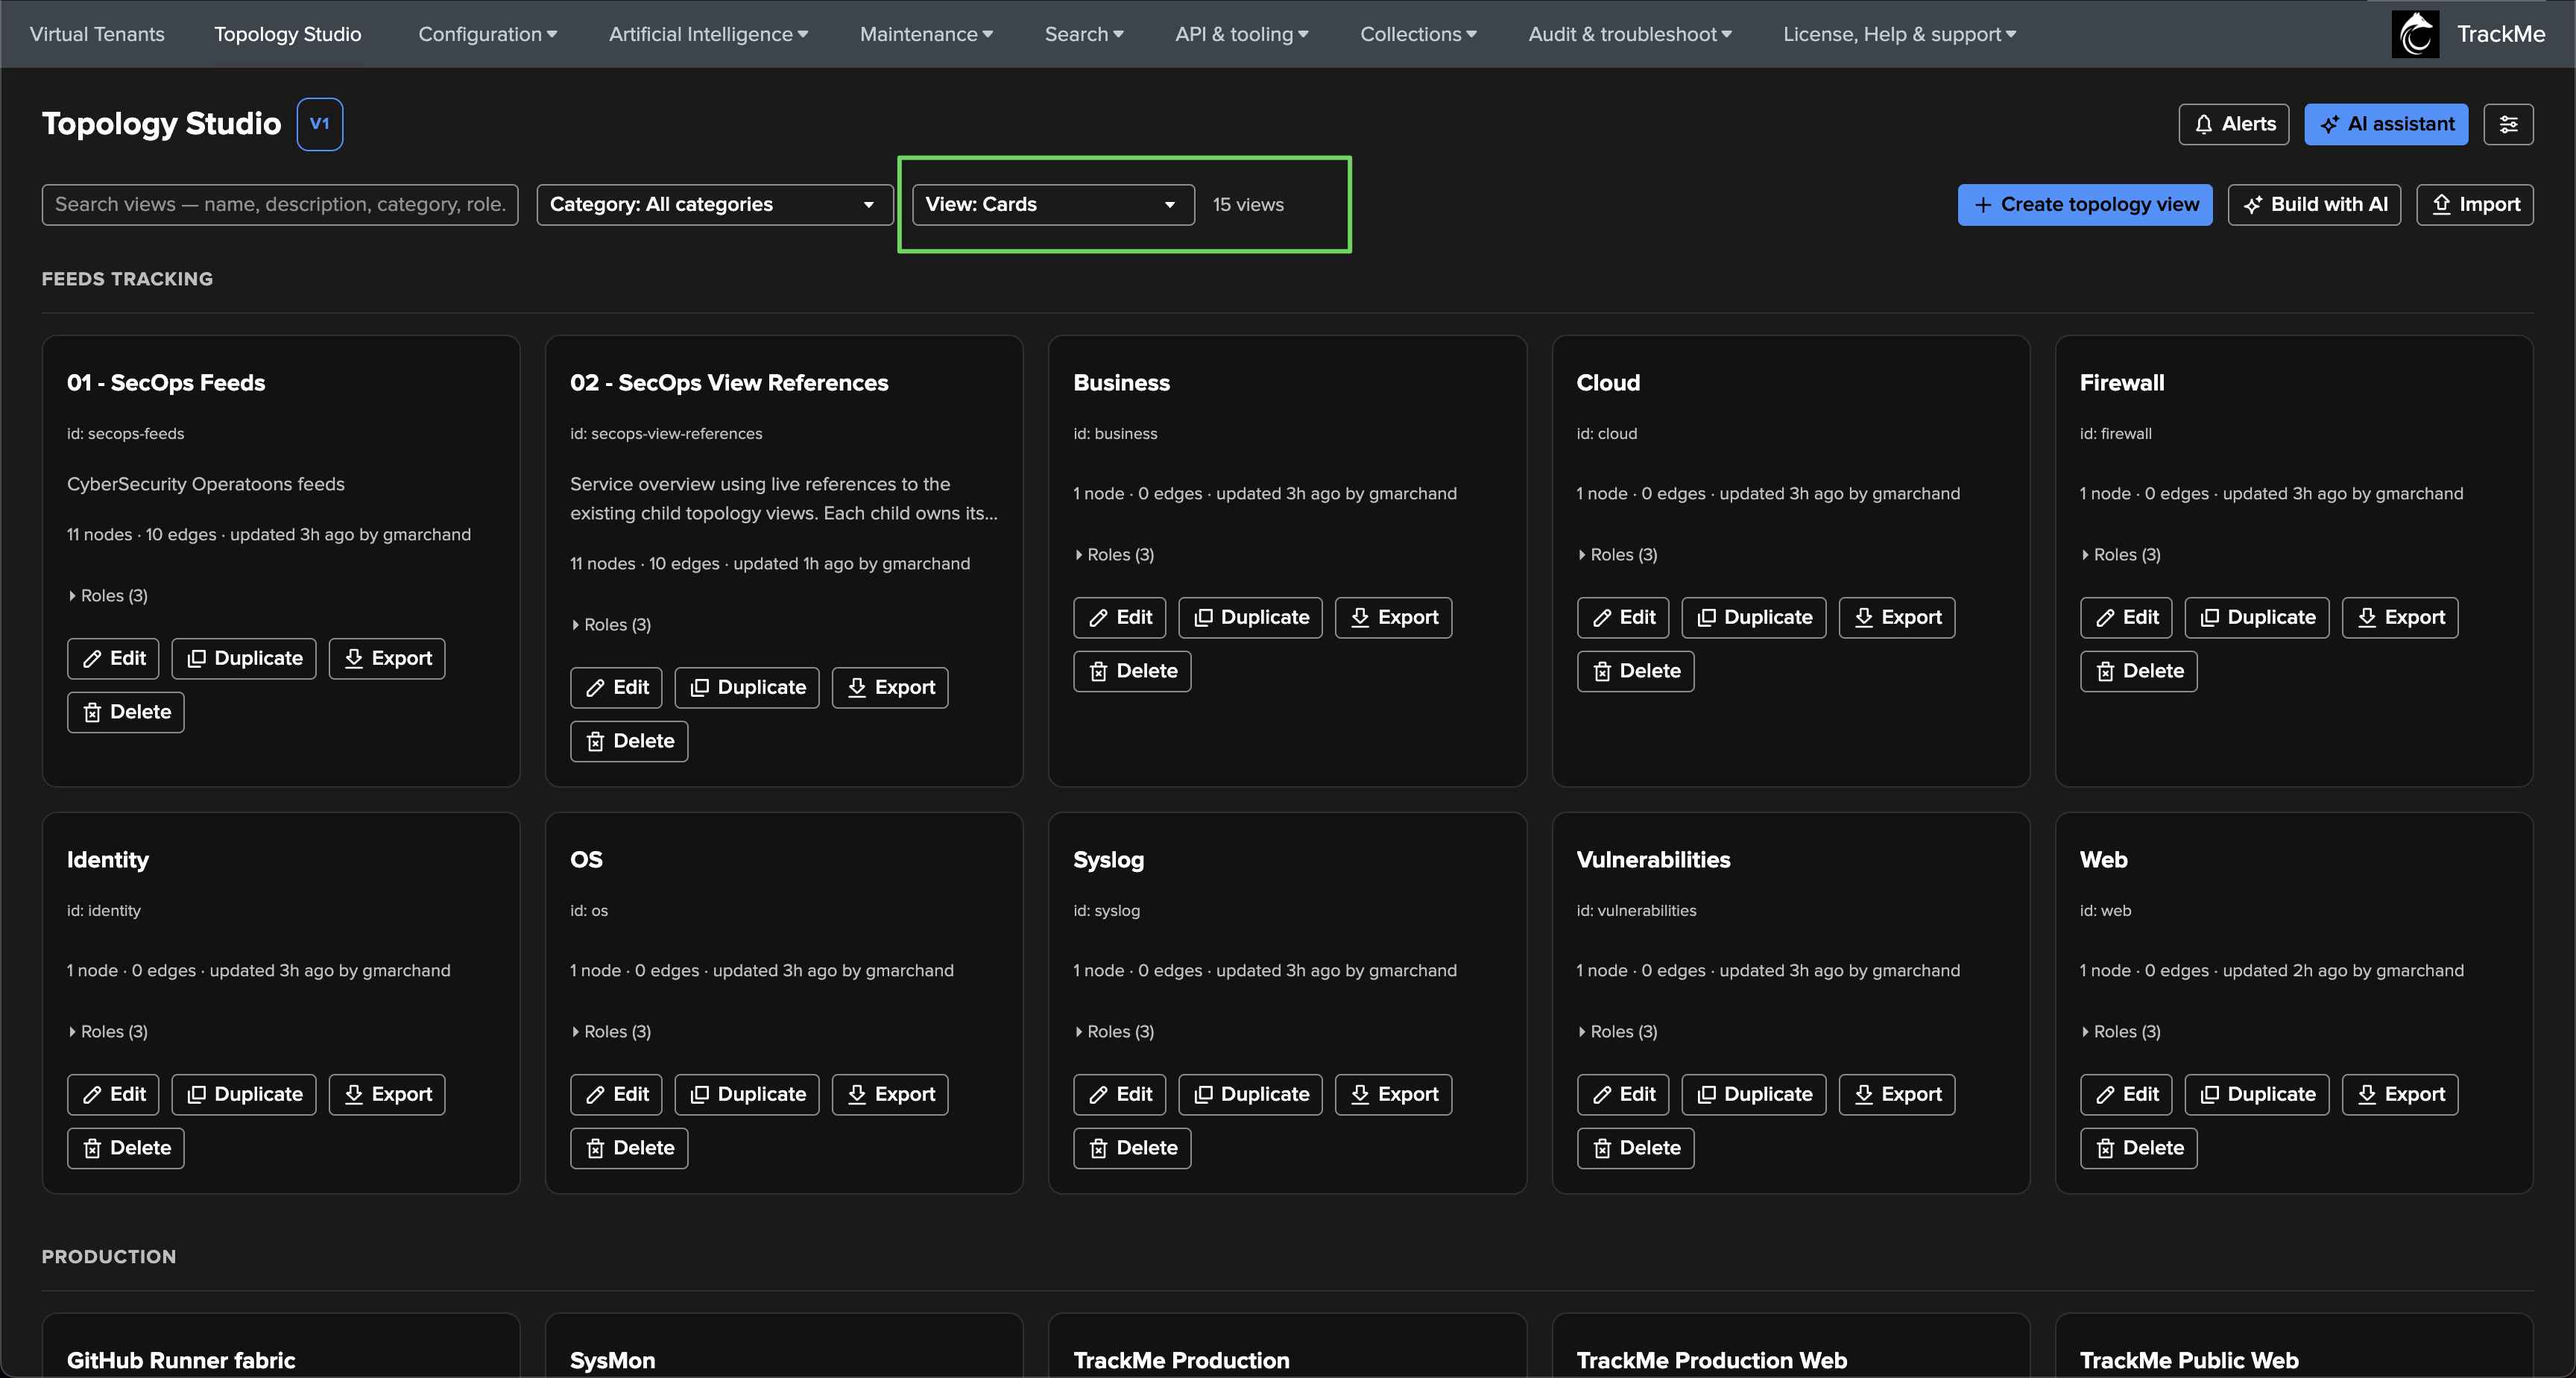The width and height of the screenshot is (2576, 1378).
Task: Export the Cloud topology view
Action: coord(1896,617)
